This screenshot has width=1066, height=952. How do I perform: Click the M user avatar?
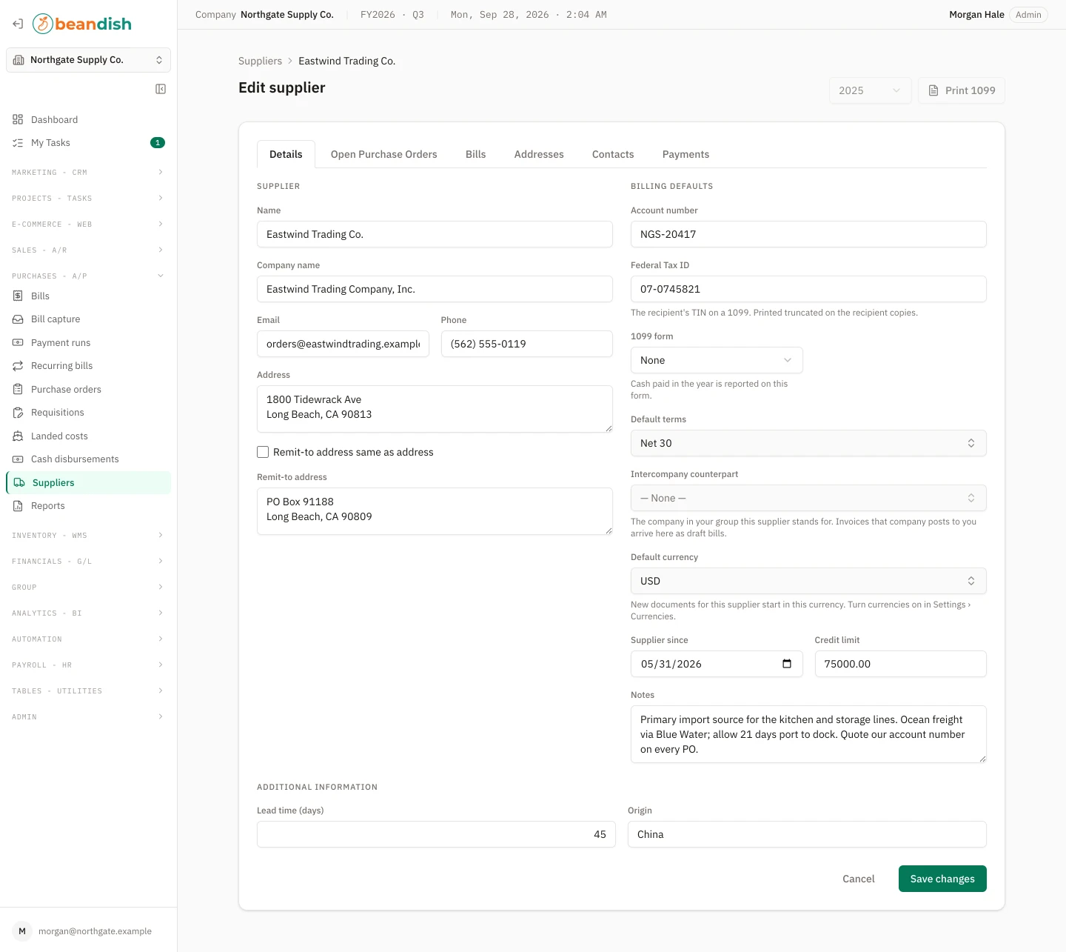[22, 931]
